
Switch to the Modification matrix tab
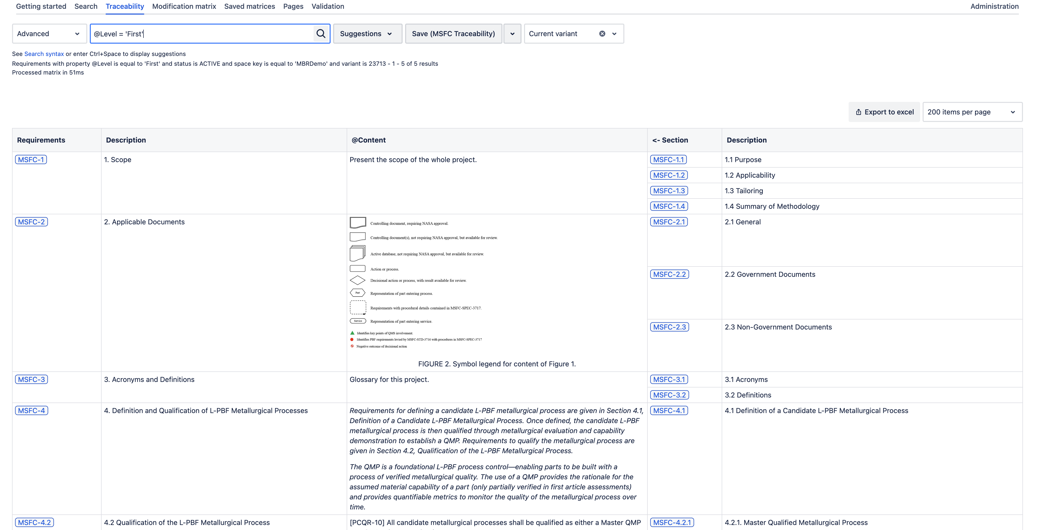click(184, 7)
